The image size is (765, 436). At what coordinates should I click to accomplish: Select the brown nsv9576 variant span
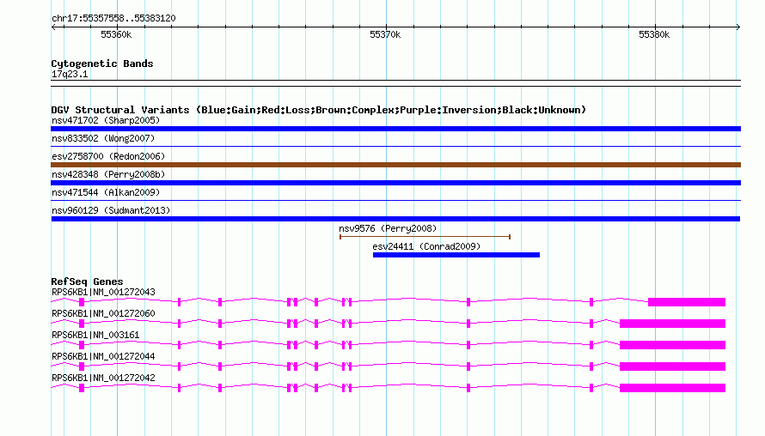pos(425,237)
